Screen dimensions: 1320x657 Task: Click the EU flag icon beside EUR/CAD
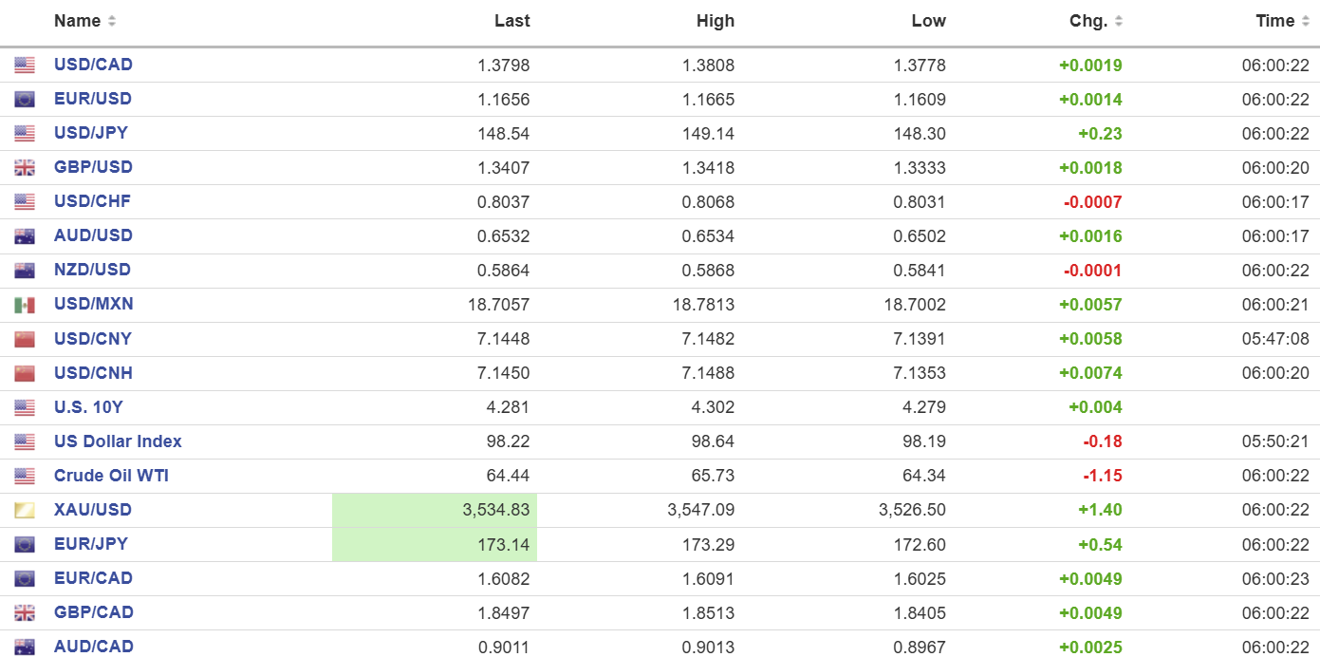click(x=25, y=579)
